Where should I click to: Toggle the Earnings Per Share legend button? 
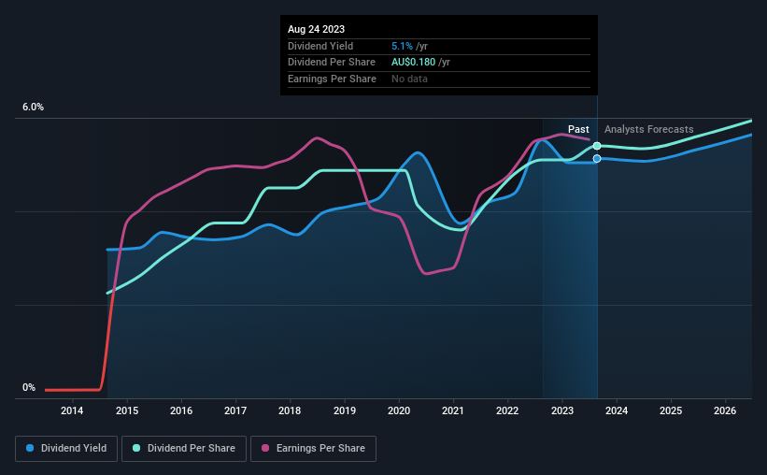tap(313, 449)
